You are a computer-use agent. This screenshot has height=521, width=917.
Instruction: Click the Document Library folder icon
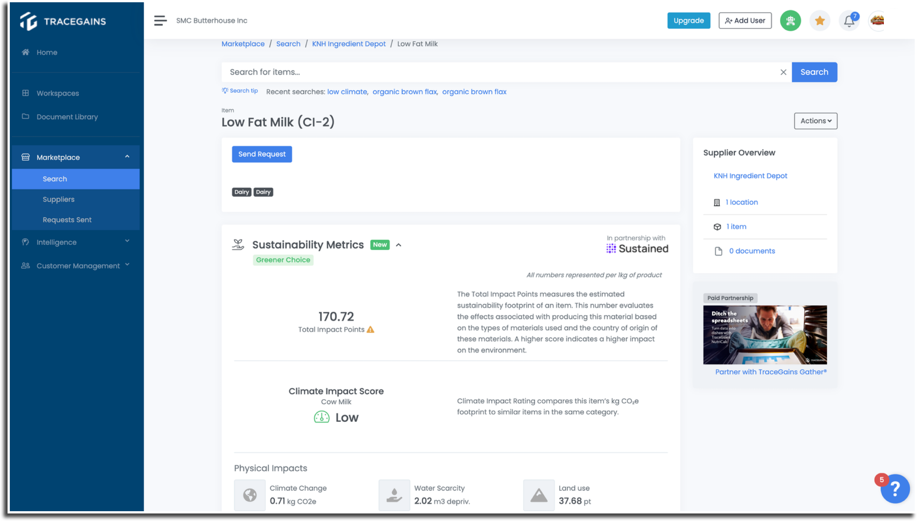(25, 116)
